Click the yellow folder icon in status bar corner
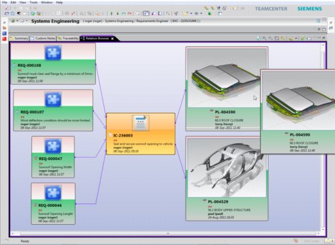The height and width of the screenshot is (245, 335). point(328,241)
